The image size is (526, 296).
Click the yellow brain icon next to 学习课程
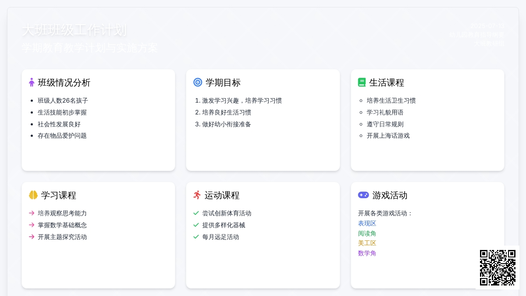[33, 195]
